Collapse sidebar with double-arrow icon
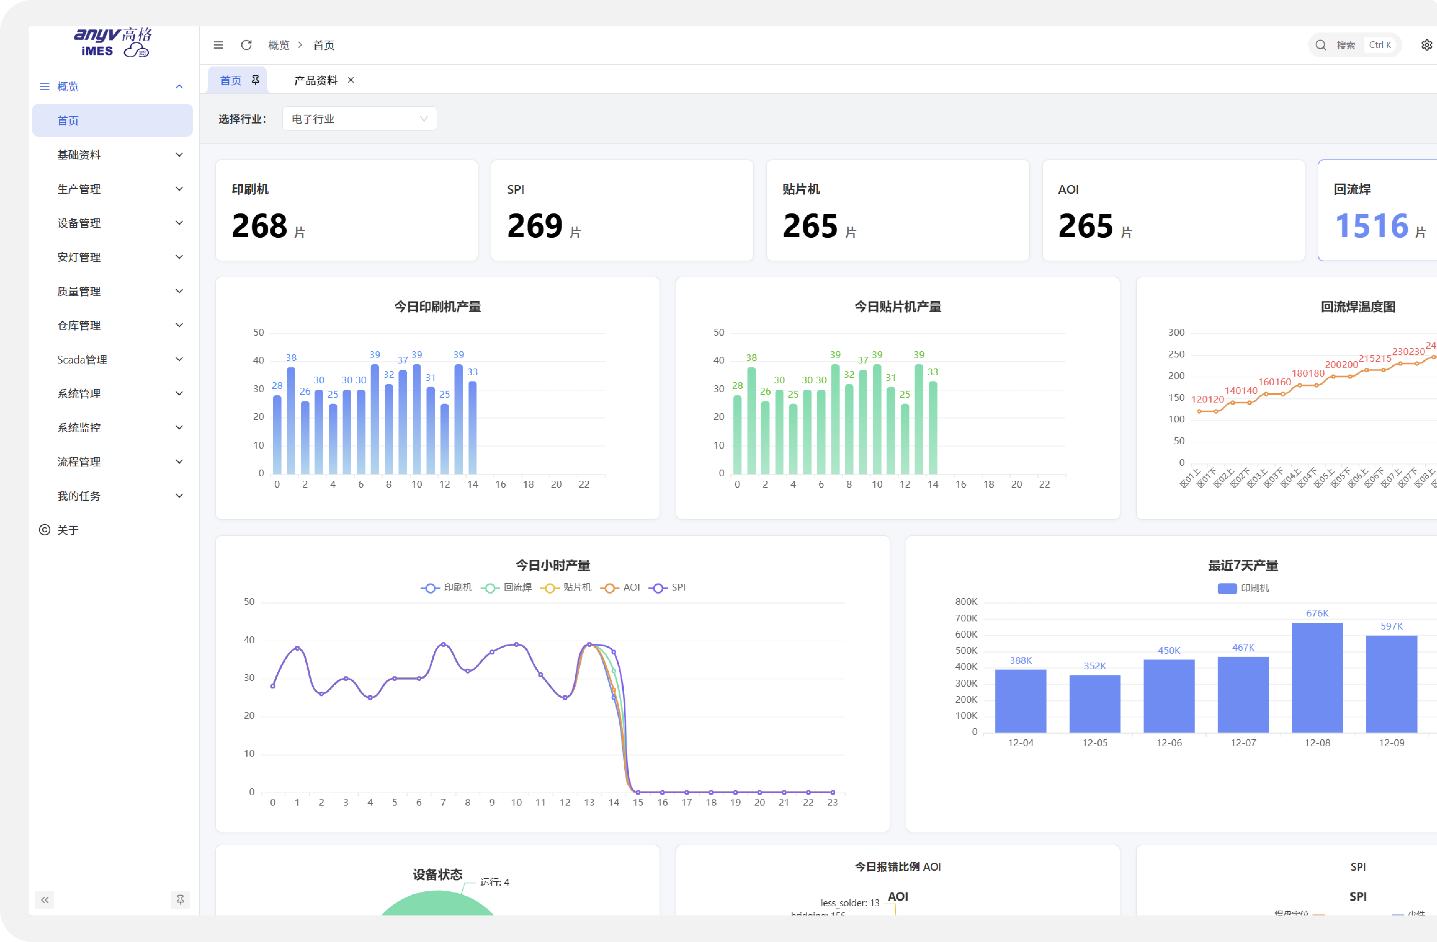1437x942 pixels. pyautogui.click(x=45, y=900)
